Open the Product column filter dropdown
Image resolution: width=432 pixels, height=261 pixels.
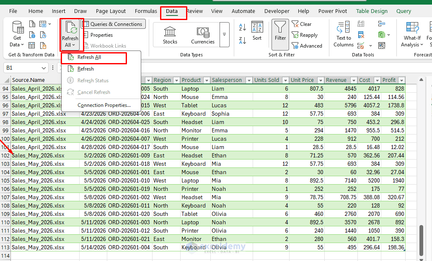coord(206,80)
